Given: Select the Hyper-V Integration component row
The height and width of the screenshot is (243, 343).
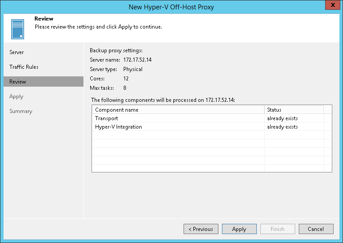Looking at the screenshot, I should point(119,127).
